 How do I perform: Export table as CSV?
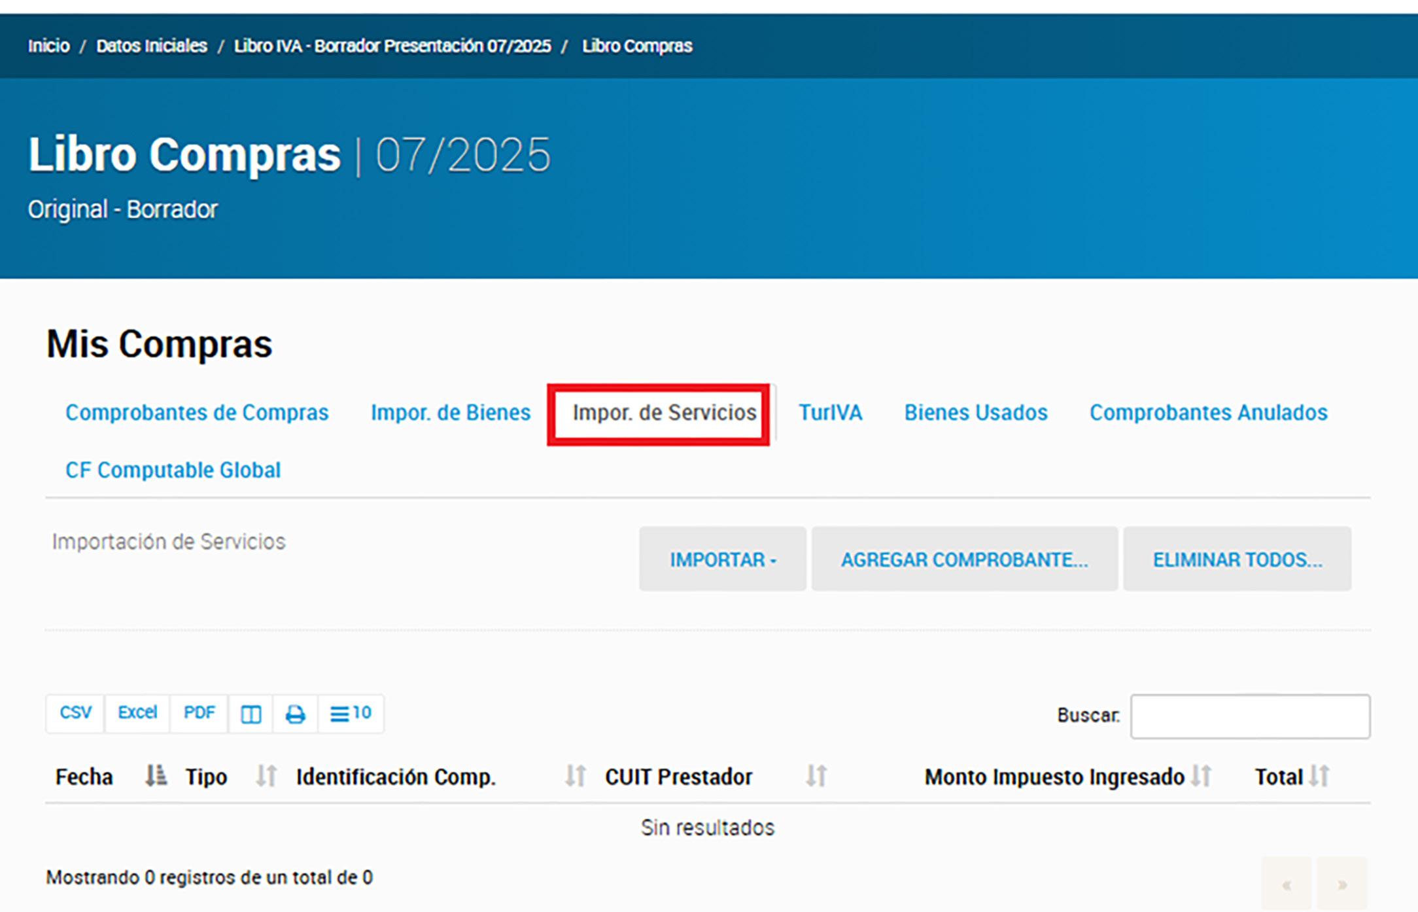coord(75,713)
